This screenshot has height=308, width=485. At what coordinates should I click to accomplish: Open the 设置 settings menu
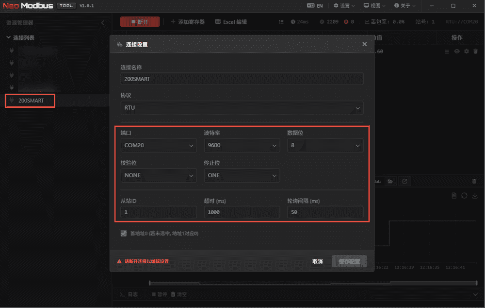point(344,6)
